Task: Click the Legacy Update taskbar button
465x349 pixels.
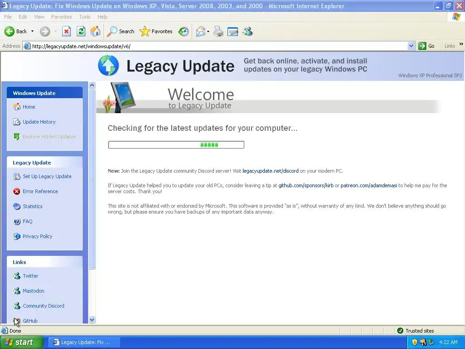Action: pos(84,342)
